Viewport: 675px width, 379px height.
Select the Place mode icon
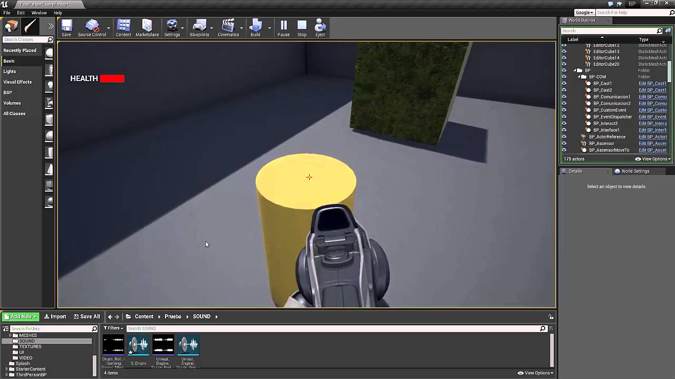[x=11, y=26]
